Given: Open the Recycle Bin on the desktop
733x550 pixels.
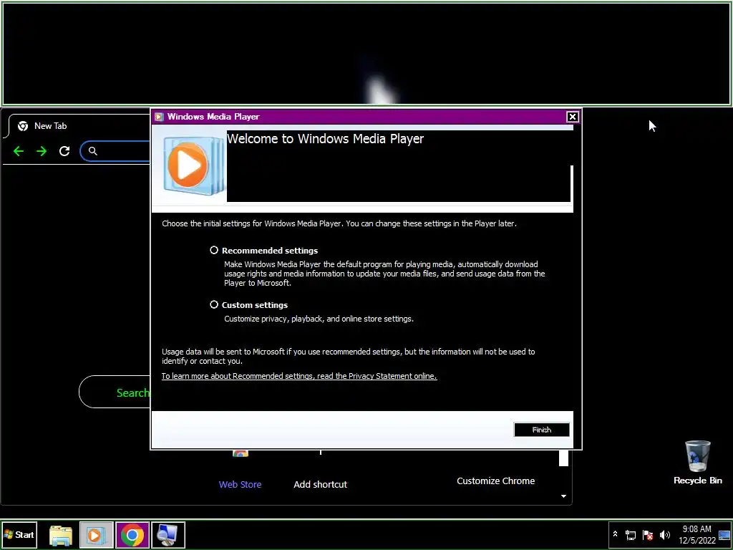Looking at the screenshot, I should point(697,462).
